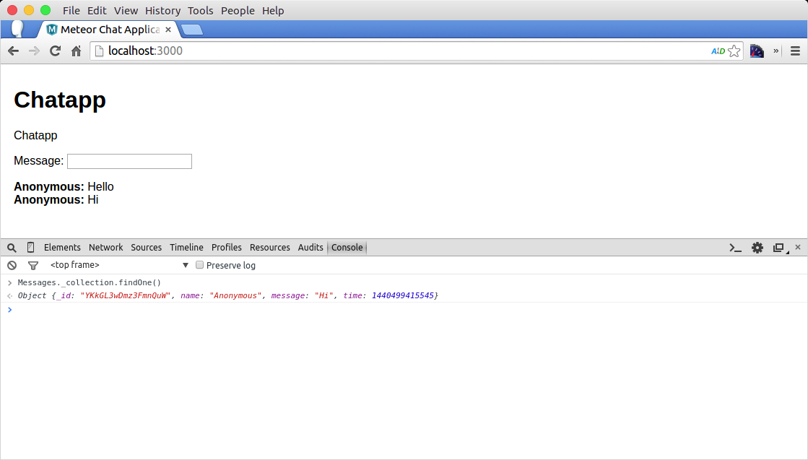Open the History menu in menu bar
The image size is (808, 460).
point(162,11)
